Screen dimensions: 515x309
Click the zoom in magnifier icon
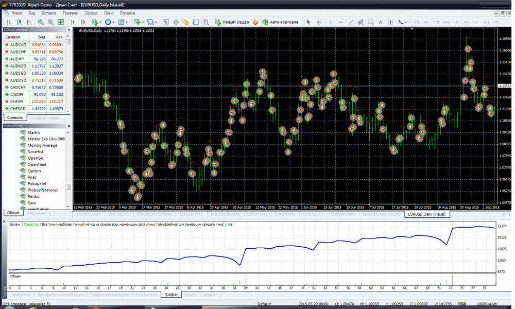[x=40, y=22]
